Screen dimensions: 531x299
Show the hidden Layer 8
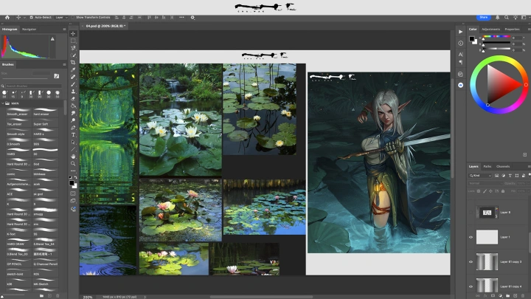(x=471, y=213)
